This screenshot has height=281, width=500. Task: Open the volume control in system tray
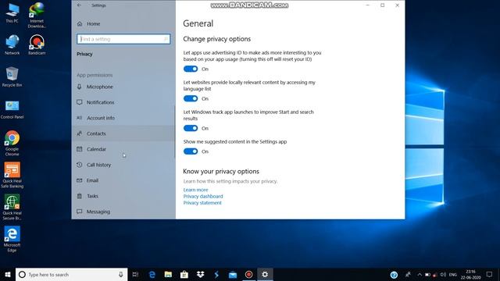coord(443,274)
